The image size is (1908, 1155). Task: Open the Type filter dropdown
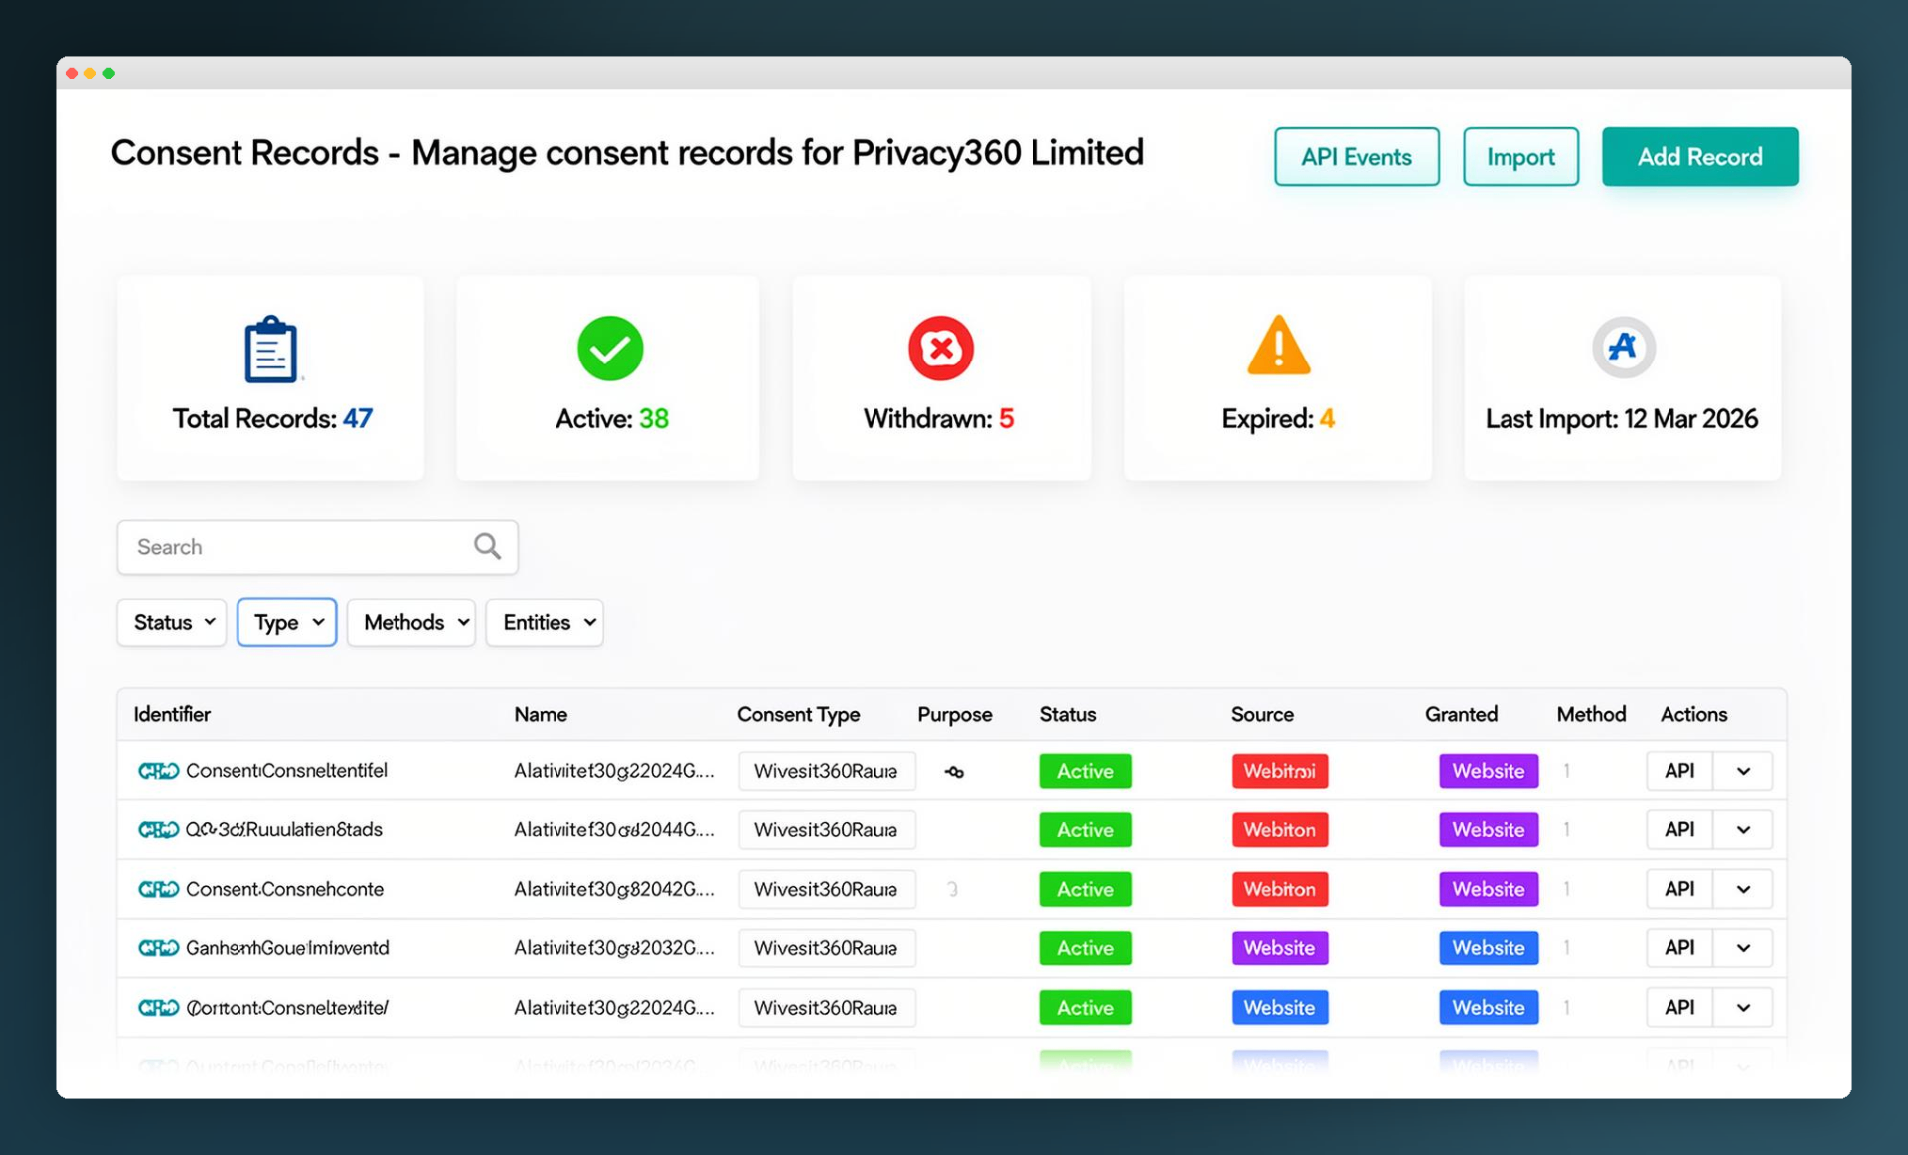tap(286, 622)
